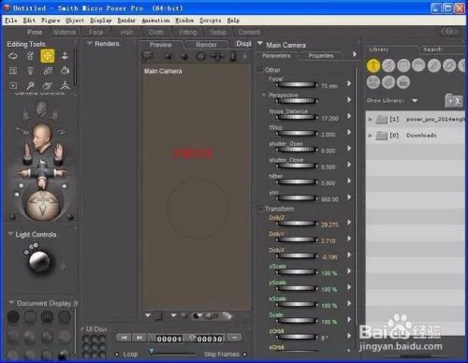Viewport: 468px width, 363px height.
Task: Adjust the focus_Distance parameter dial
Action: coord(297,117)
